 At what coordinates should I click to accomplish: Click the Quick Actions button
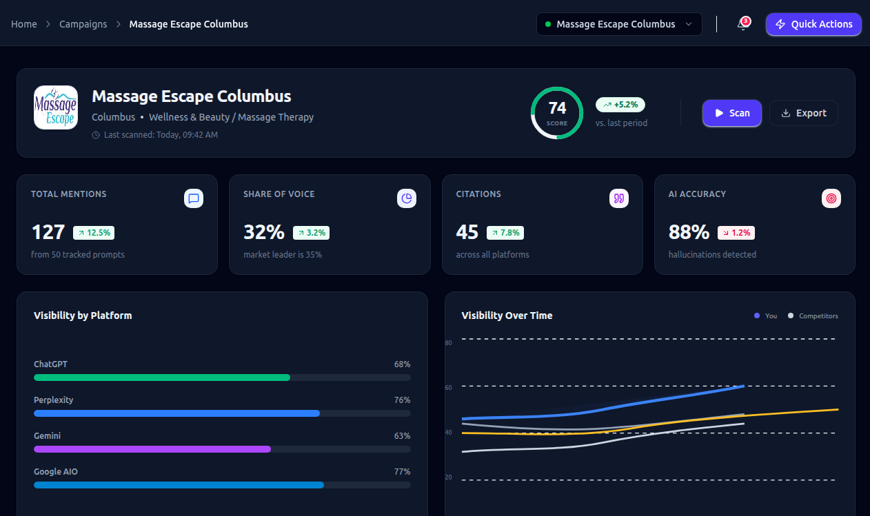(813, 24)
